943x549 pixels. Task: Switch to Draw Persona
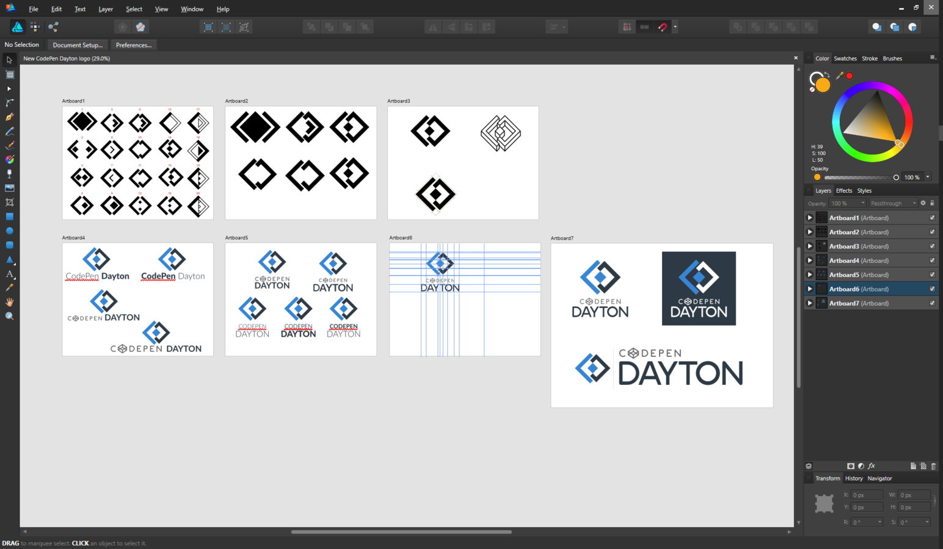point(17,27)
